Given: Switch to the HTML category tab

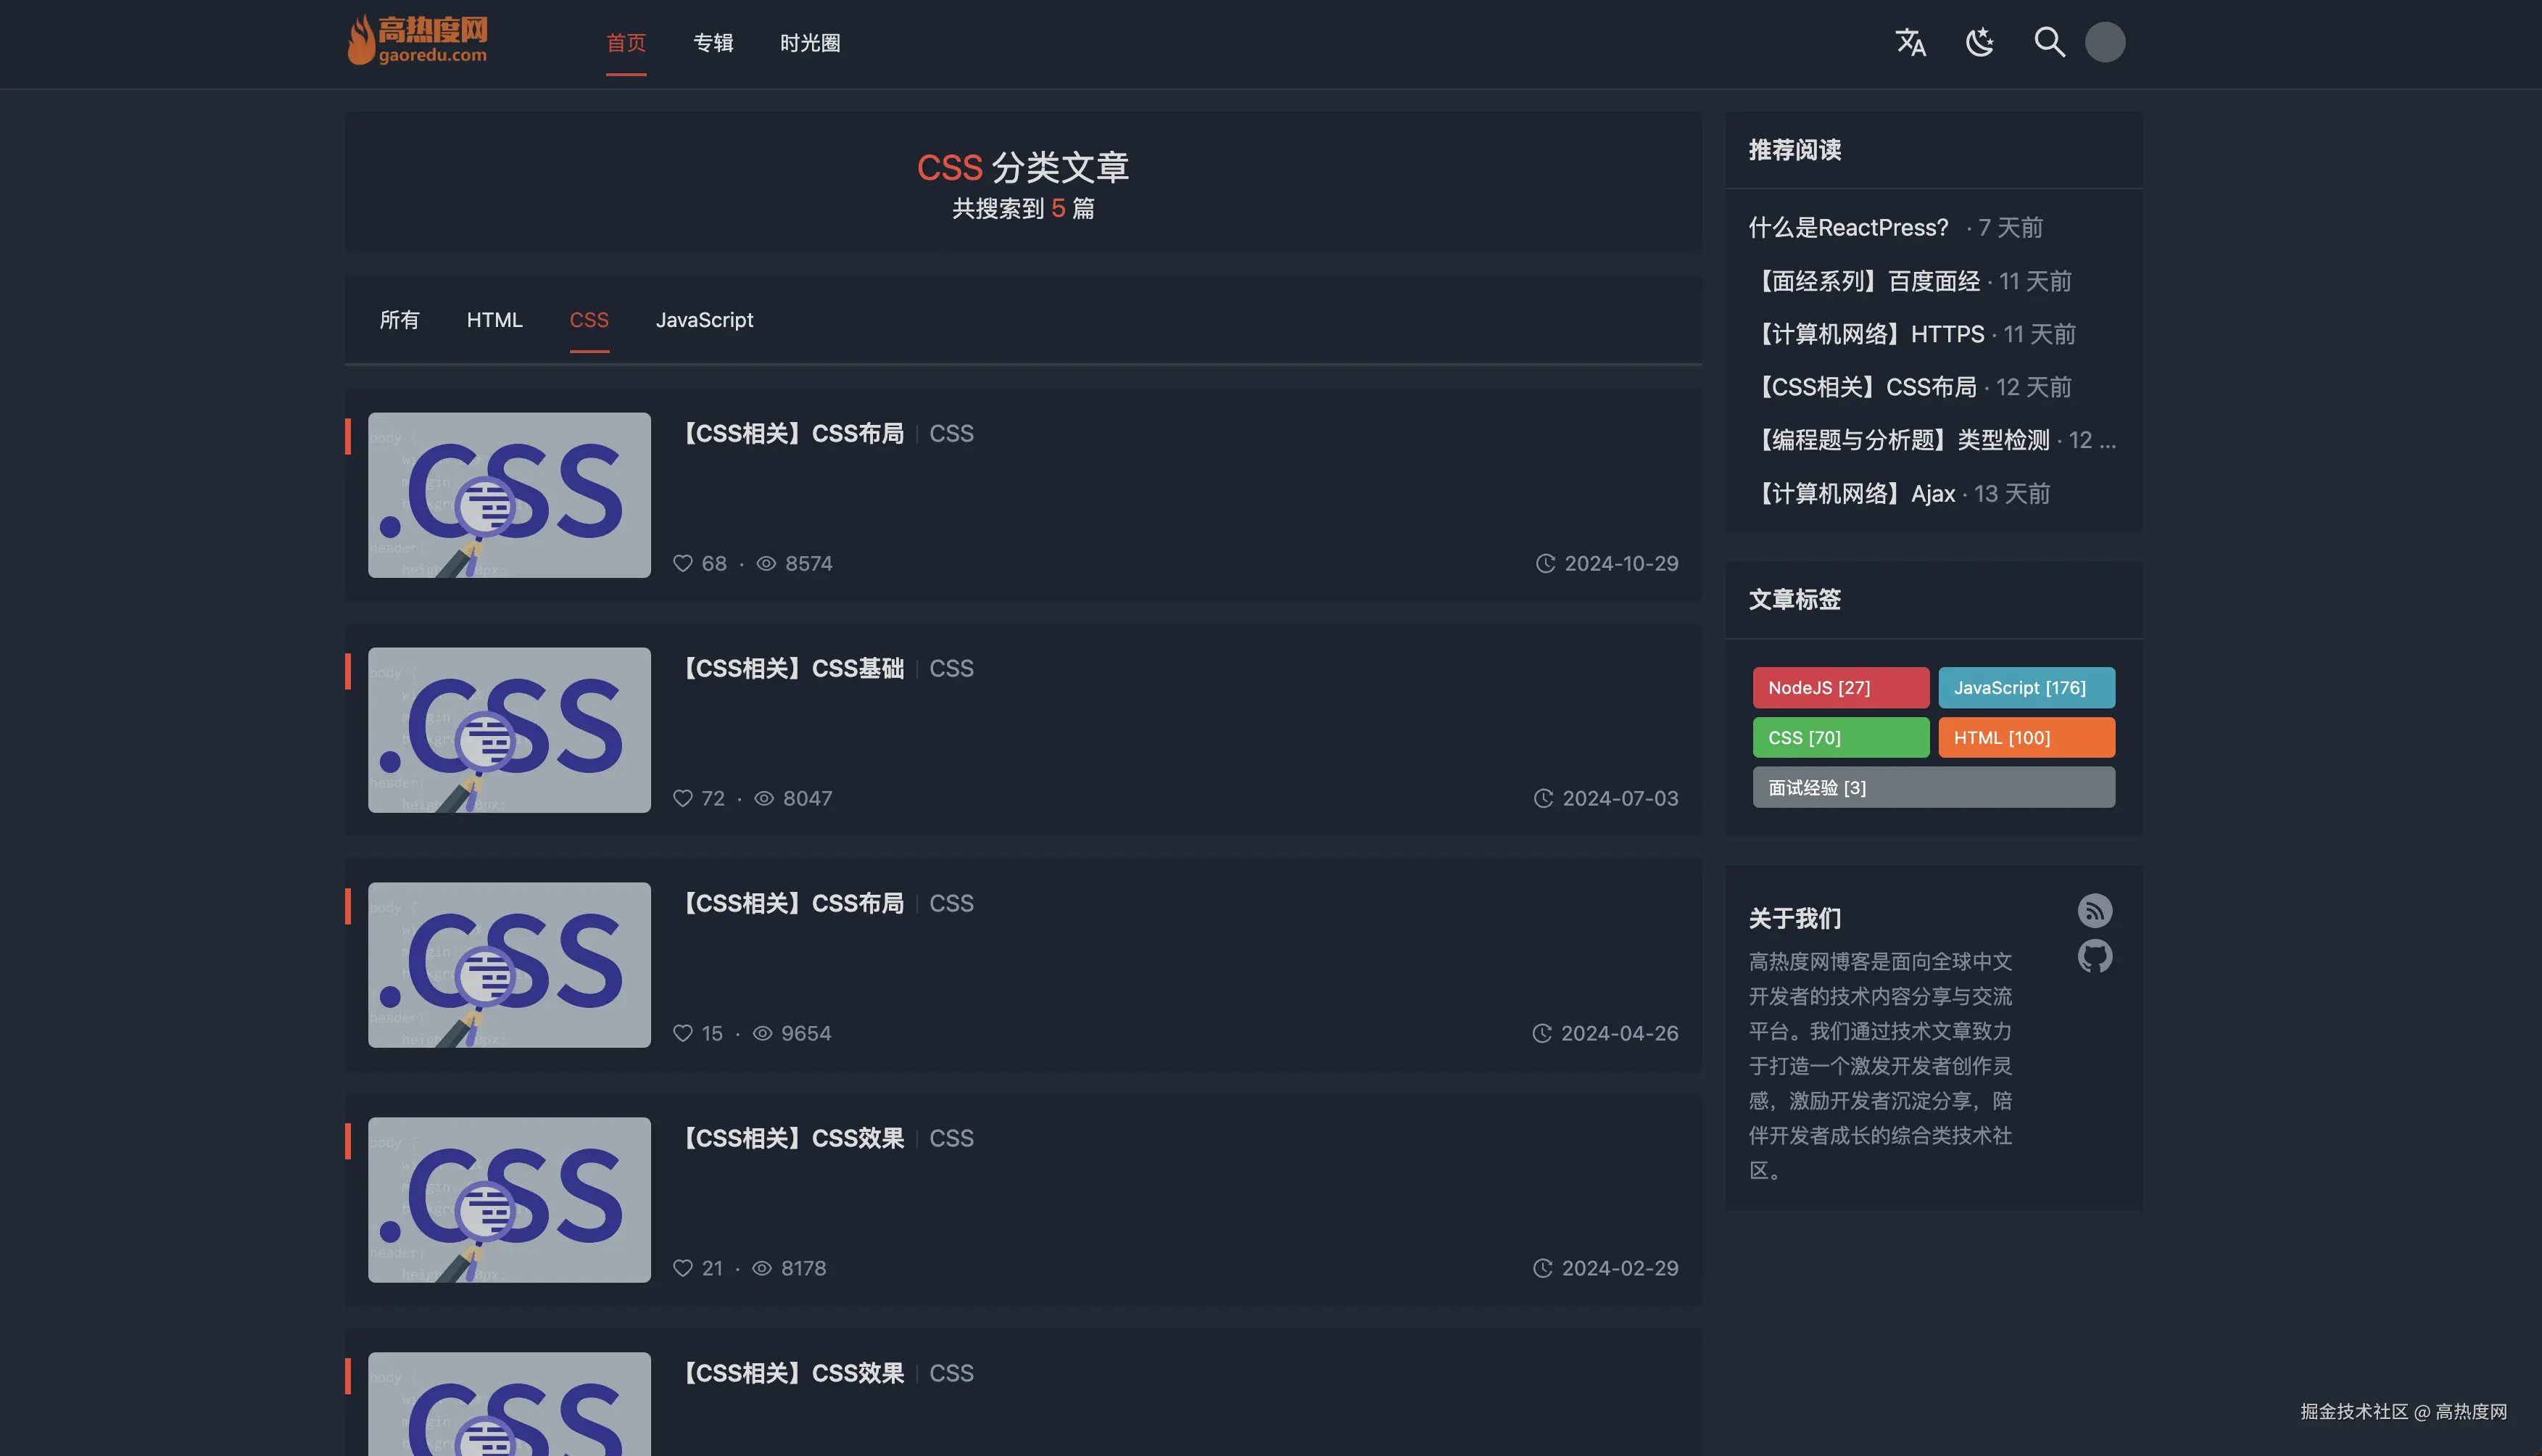Looking at the screenshot, I should pyautogui.click(x=494, y=320).
